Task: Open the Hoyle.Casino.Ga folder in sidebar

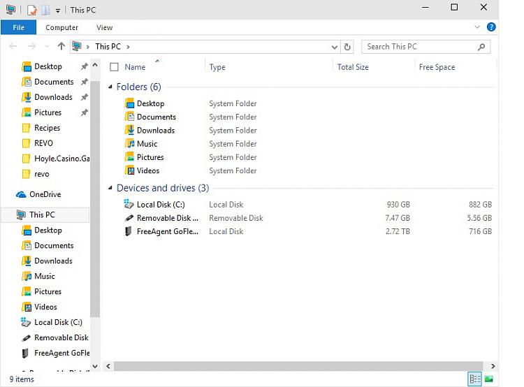Action: point(61,159)
